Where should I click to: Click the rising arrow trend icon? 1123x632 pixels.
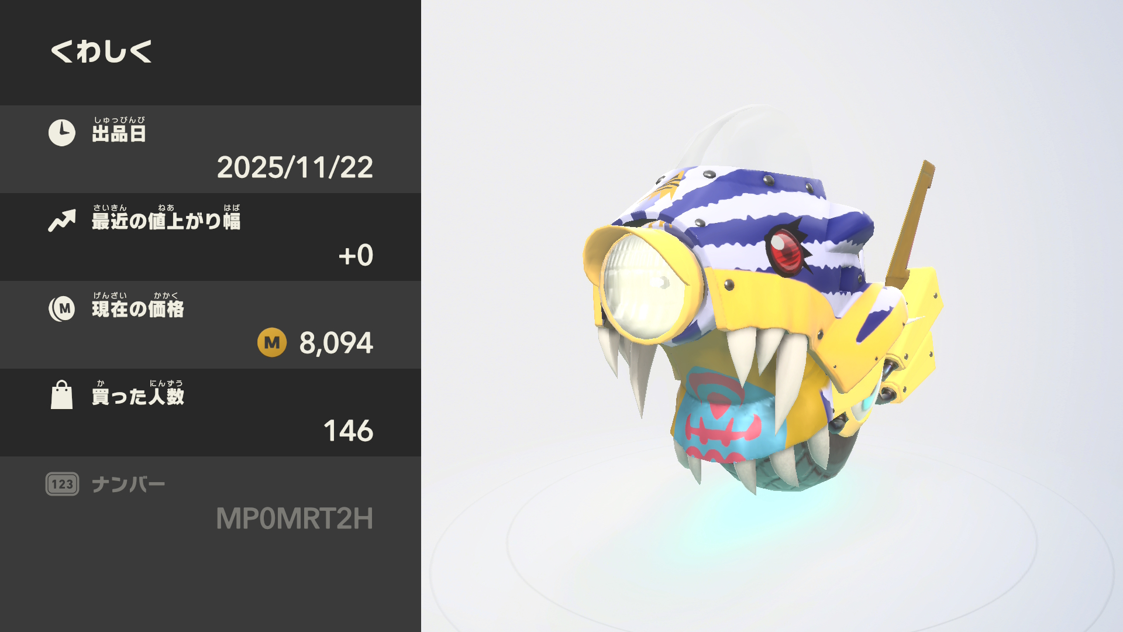click(x=62, y=221)
